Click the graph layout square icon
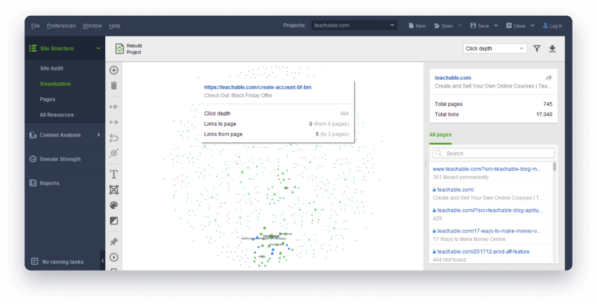The width and height of the screenshot is (597, 304). point(114,190)
